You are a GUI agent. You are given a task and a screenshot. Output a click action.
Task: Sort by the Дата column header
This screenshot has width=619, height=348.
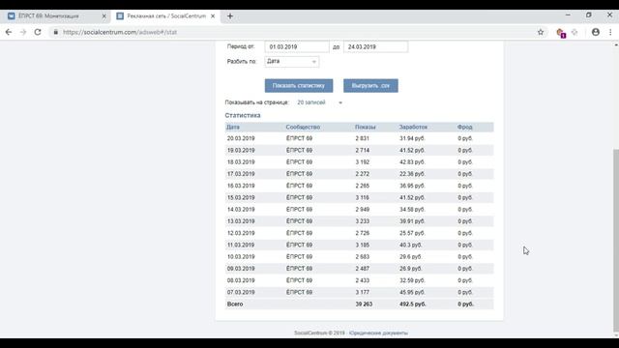point(233,127)
